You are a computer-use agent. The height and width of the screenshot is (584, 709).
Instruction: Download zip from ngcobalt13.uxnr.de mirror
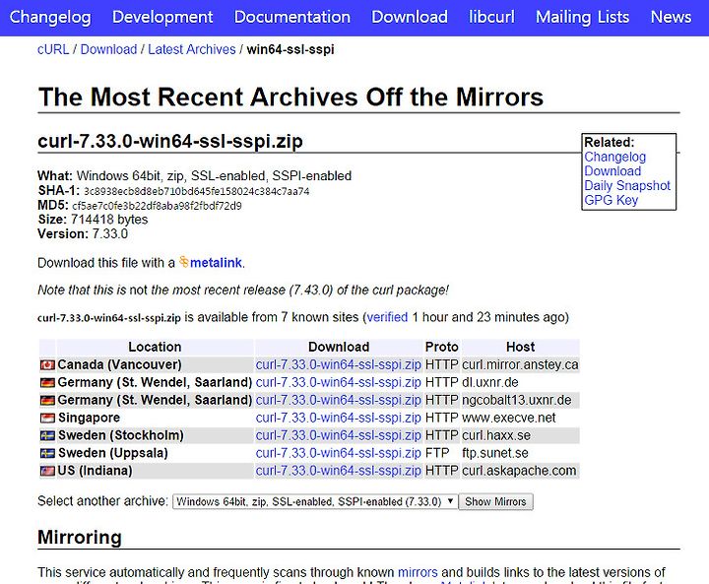pyautogui.click(x=338, y=401)
